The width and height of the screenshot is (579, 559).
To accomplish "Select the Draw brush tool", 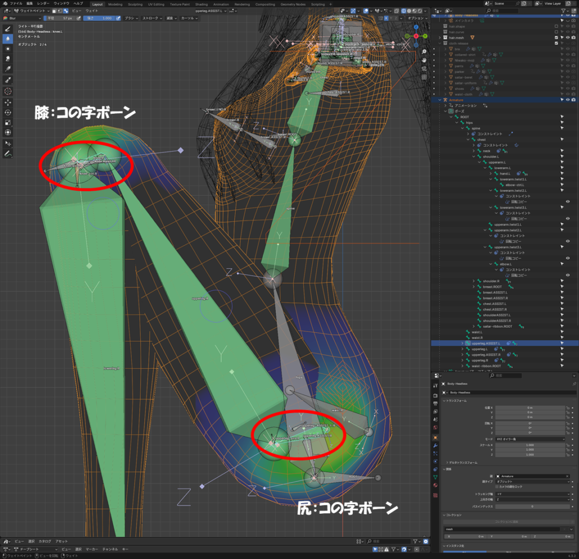I will (8, 28).
